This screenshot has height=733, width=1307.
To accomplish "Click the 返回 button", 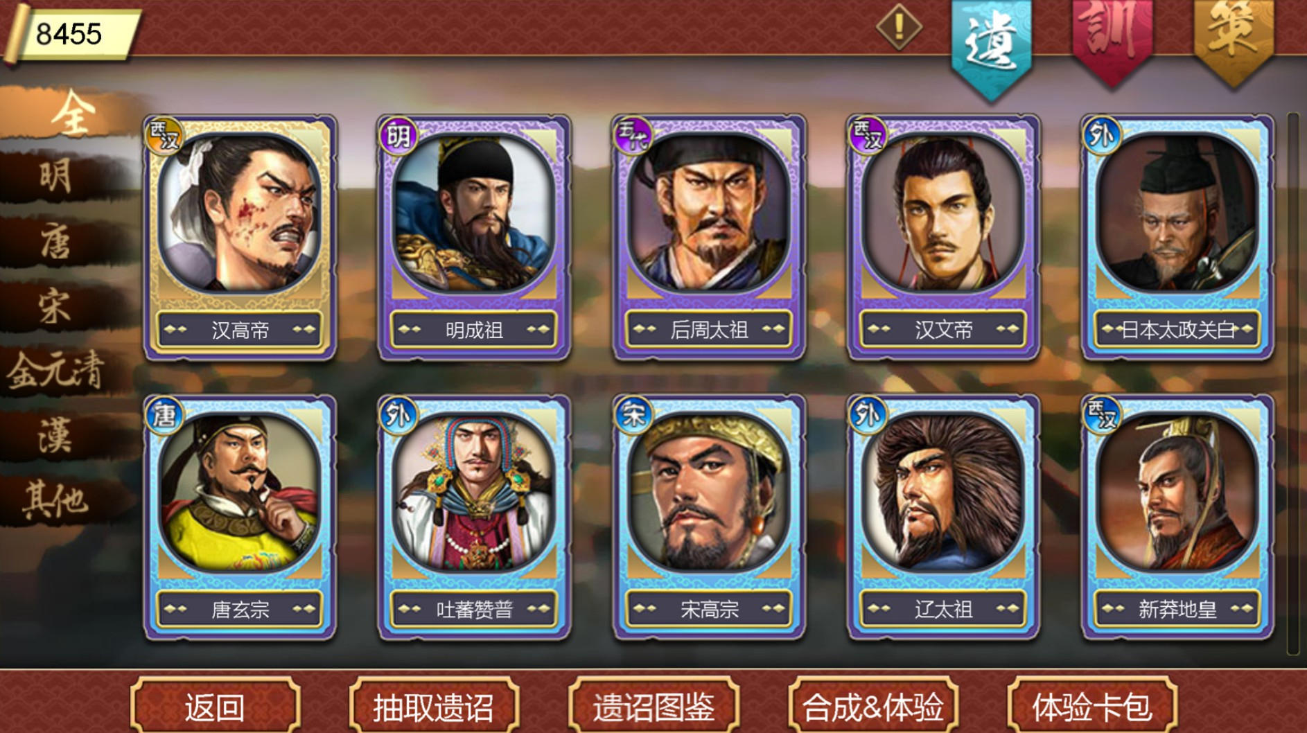I will [215, 707].
